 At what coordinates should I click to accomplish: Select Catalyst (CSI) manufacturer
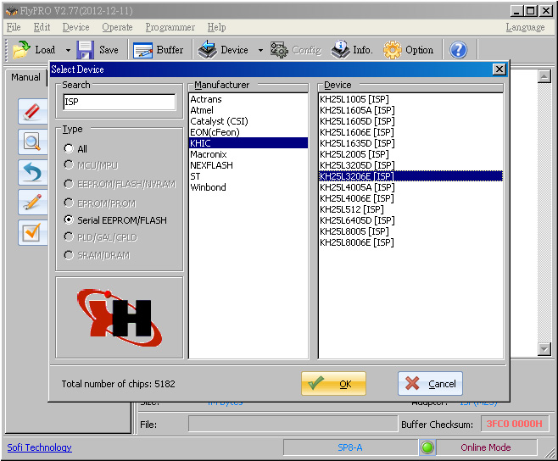click(248, 121)
